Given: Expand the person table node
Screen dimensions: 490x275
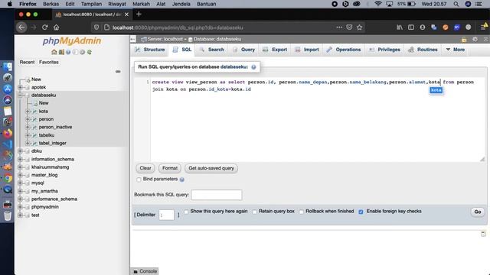Looking at the screenshot, I should pyautogui.click(x=28, y=119).
